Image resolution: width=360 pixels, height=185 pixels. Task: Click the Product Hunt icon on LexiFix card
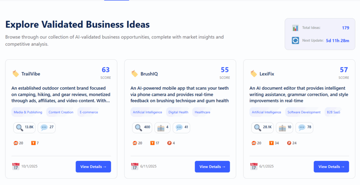(x=289, y=143)
